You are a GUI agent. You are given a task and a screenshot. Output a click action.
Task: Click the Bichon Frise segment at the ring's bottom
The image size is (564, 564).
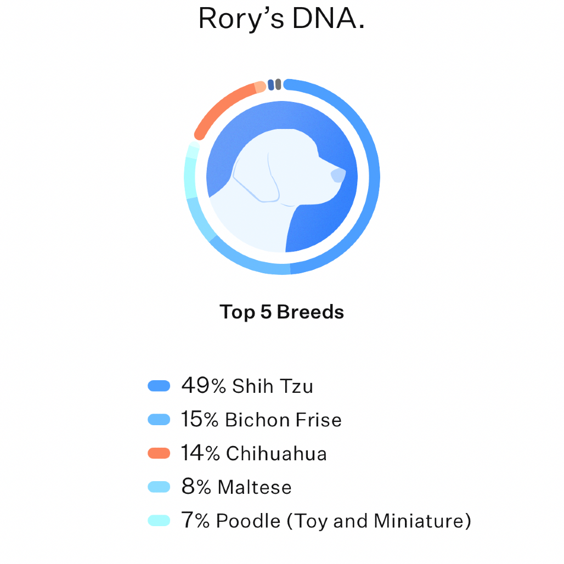click(247, 260)
